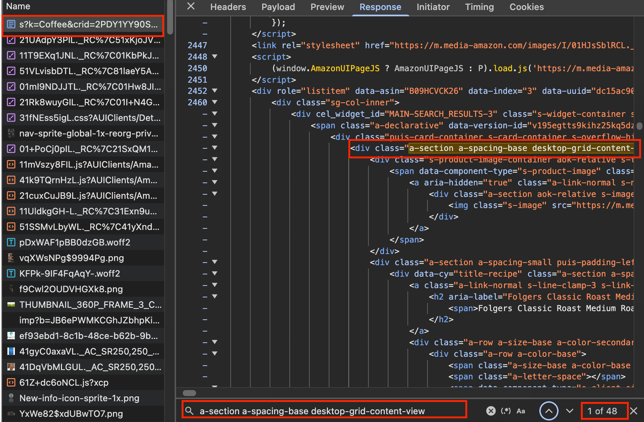Close the search bar
This screenshot has height=422, width=644.
click(634, 411)
